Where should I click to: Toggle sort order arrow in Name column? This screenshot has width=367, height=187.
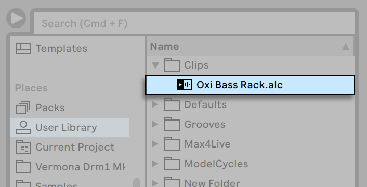click(x=346, y=47)
